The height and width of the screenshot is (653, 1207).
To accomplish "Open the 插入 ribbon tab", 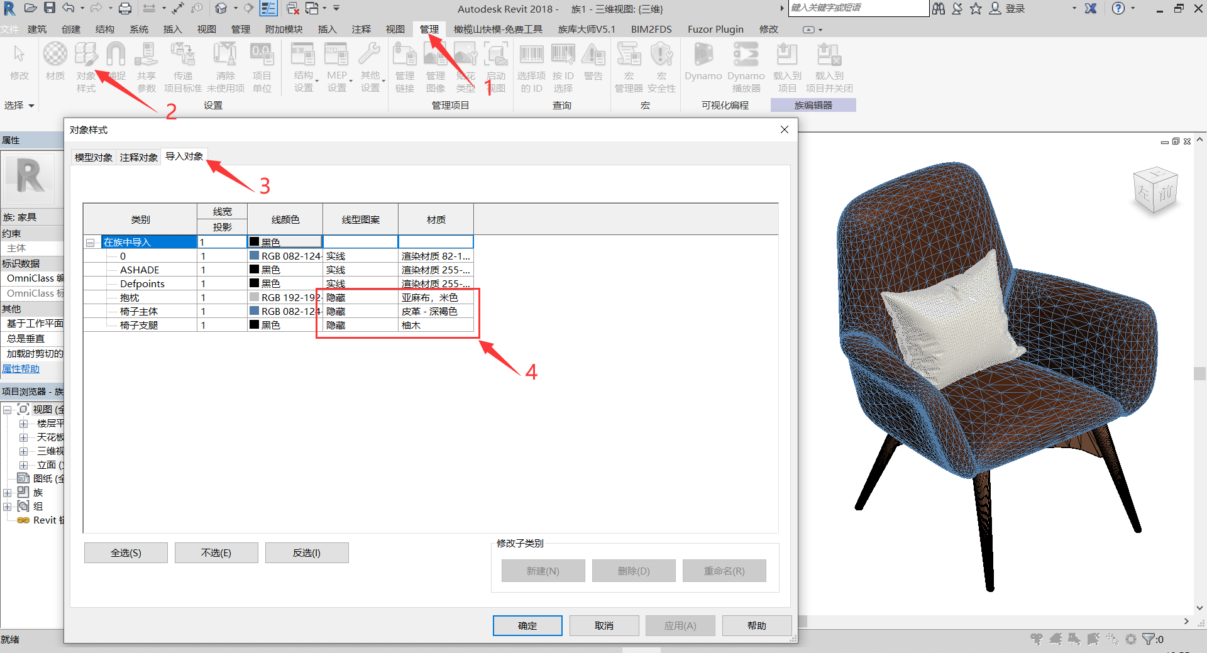I will pyautogui.click(x=172, y=29).
